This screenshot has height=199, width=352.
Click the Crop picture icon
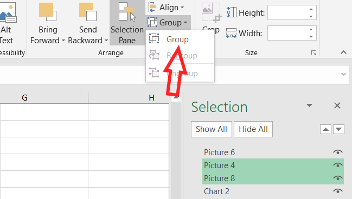pyautogui.click(x=211, y=12)
